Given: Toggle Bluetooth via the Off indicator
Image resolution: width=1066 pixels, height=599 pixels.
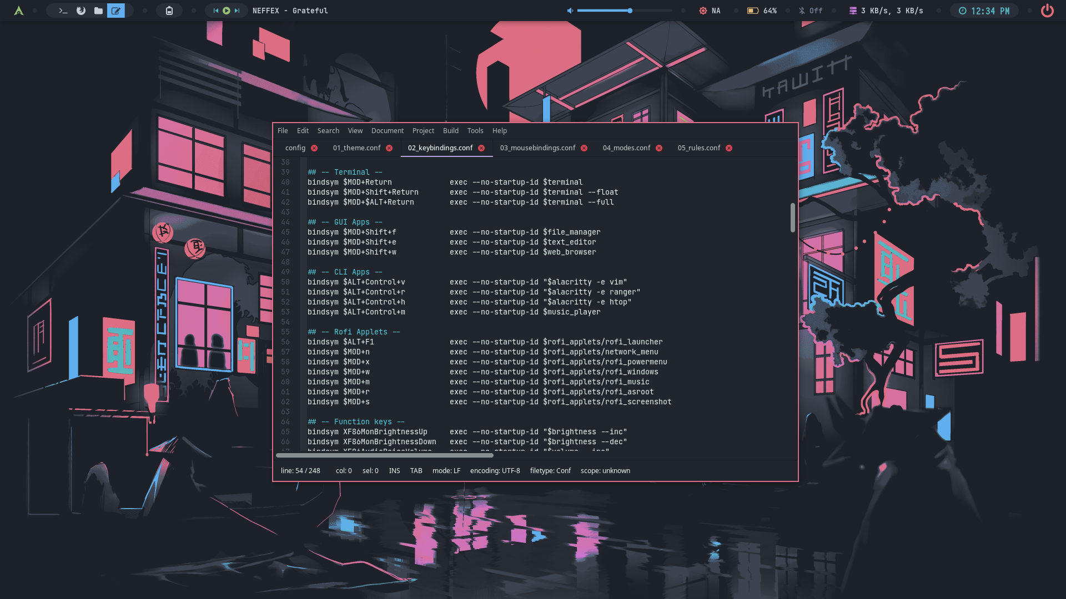Looking at the screenshot, I should click(x=811, y=11).
